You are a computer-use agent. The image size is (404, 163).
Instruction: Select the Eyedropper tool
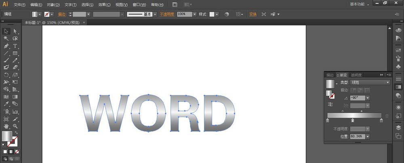[x=6, y=104]
